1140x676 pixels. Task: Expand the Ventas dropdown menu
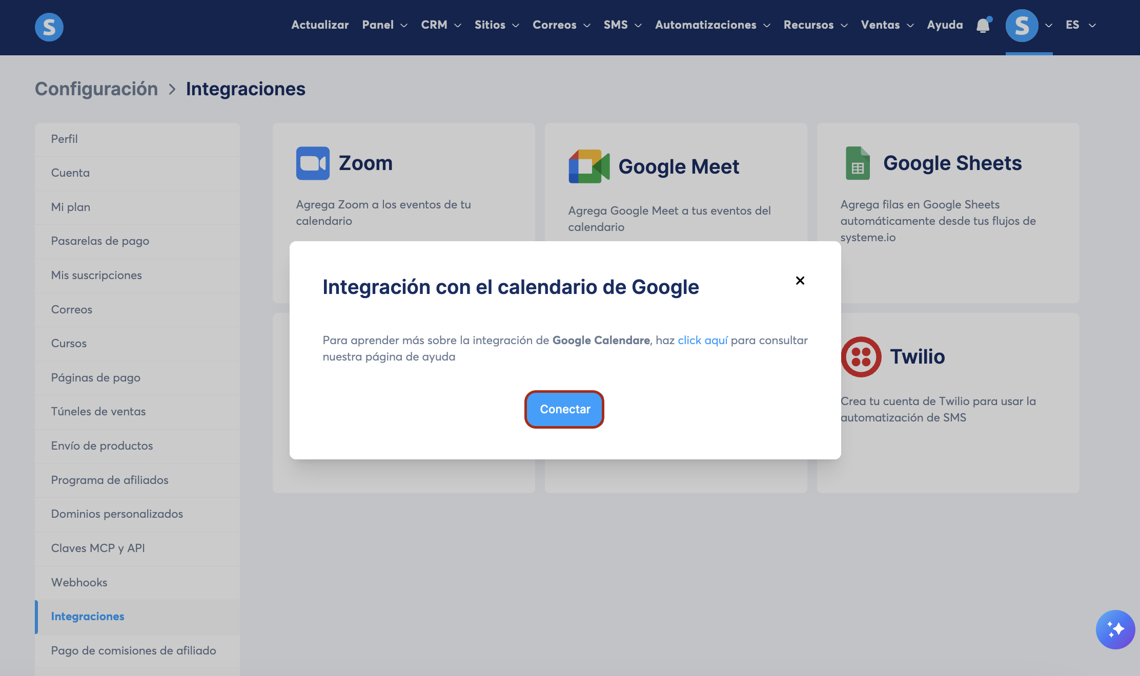click(x=888, y=25)
